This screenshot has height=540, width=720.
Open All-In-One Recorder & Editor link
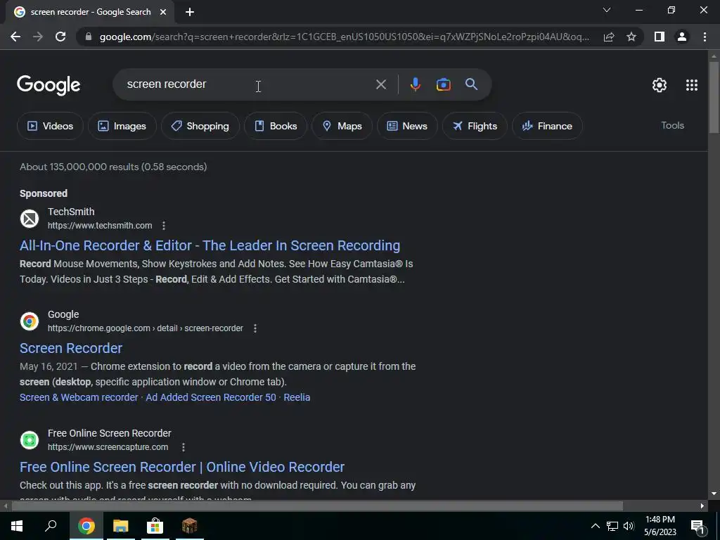coord(210,245)
